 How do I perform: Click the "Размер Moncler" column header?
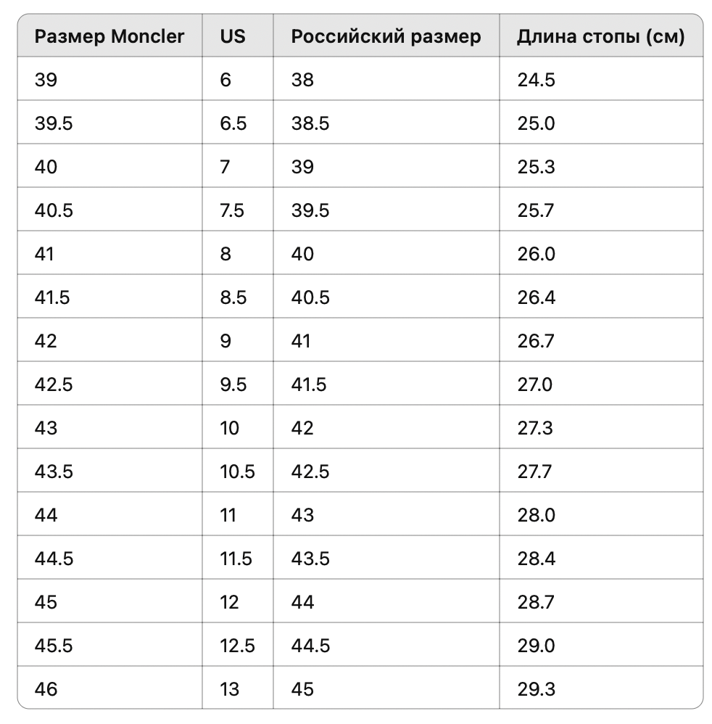pos(109,36)
